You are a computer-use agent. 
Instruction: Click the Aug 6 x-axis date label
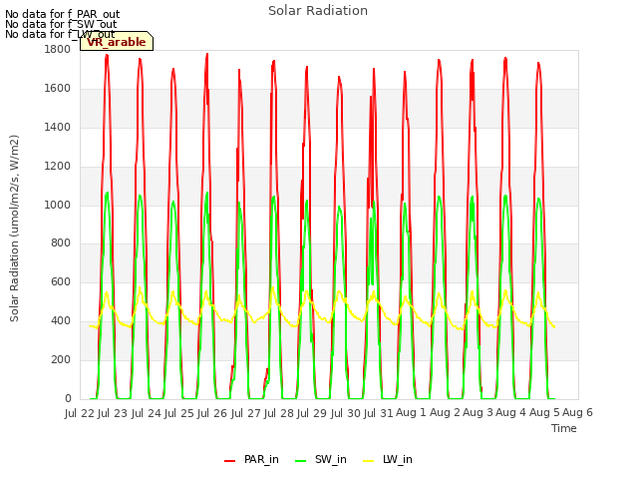577,413
